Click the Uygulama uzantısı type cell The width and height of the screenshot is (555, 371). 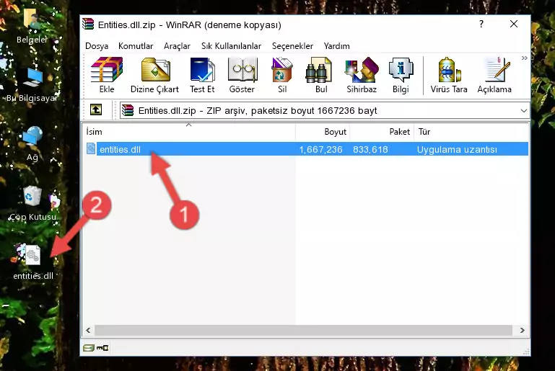click(x=457, y=149)
